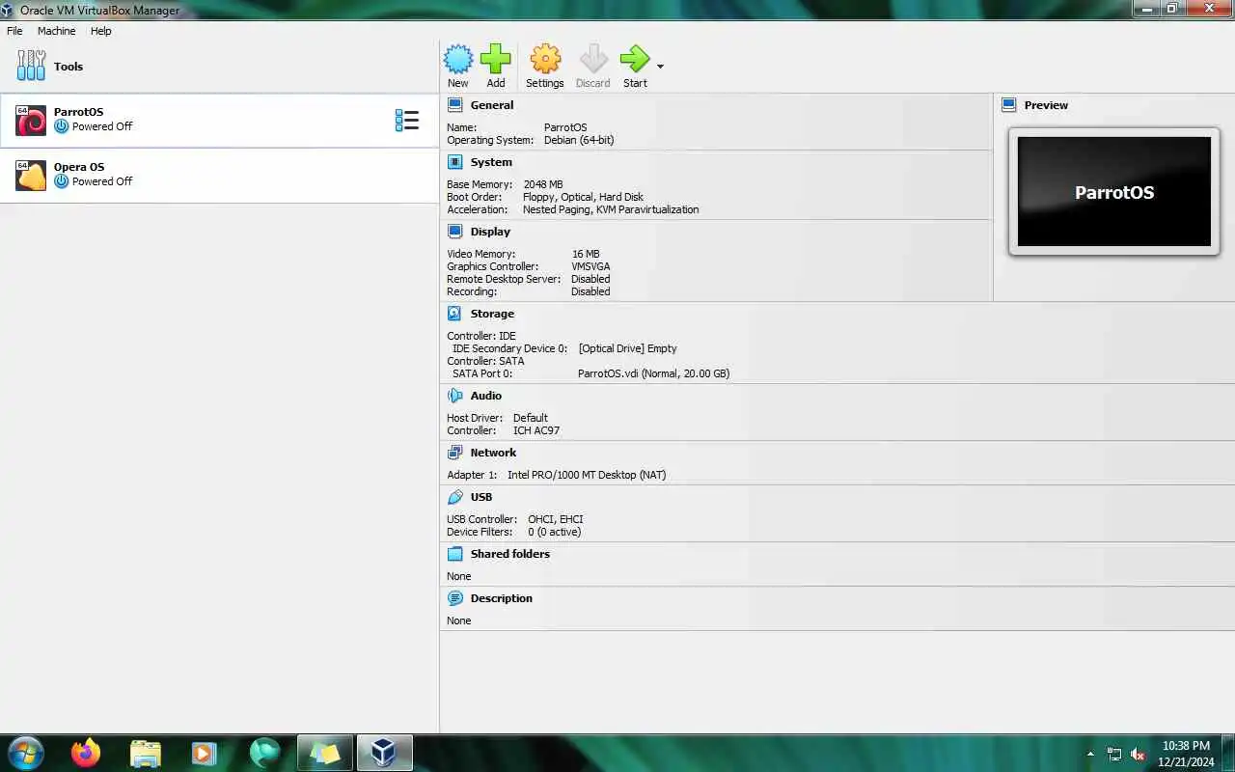
Task: Select the Opera OS virtual machine name
Action: (x=79, y=167)
